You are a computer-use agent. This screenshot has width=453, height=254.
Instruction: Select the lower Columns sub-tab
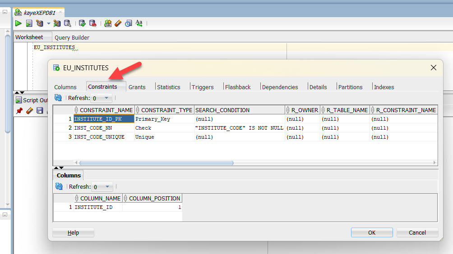(69, 175)
